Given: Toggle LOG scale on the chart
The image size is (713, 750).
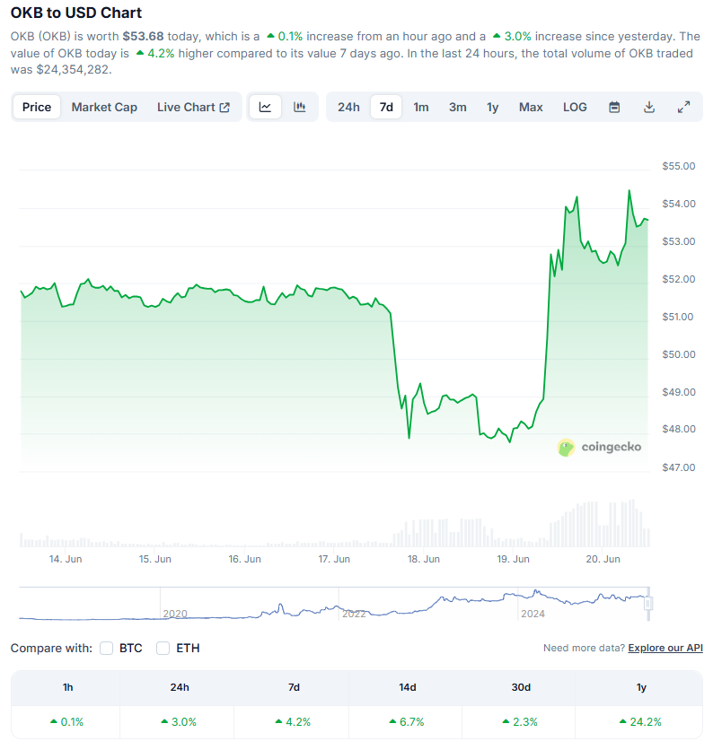Looking at the screenshot, I should [575, 107].
